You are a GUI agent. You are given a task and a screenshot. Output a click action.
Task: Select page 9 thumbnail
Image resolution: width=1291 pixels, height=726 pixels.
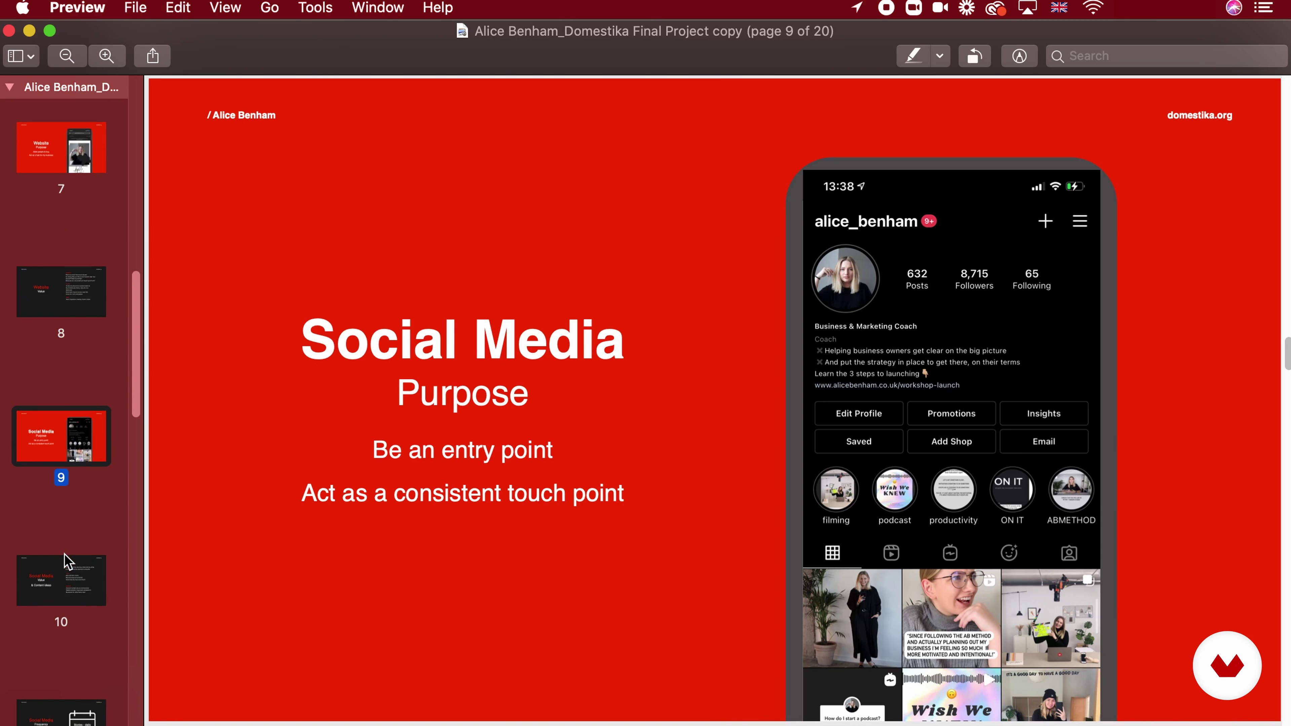click(x=61, y=436)
